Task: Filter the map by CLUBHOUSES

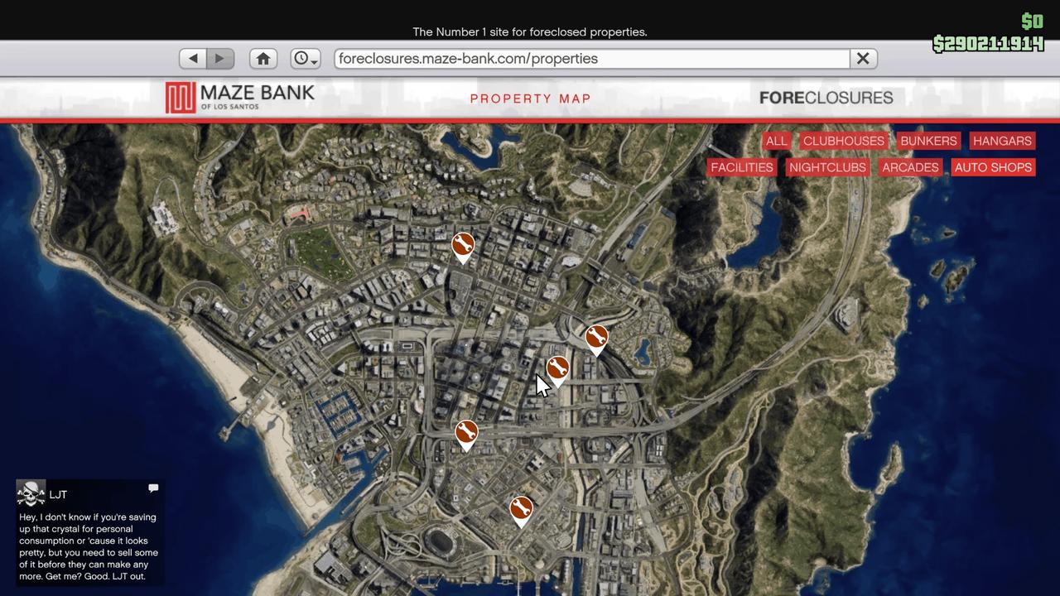Action: tap(843, 141)
